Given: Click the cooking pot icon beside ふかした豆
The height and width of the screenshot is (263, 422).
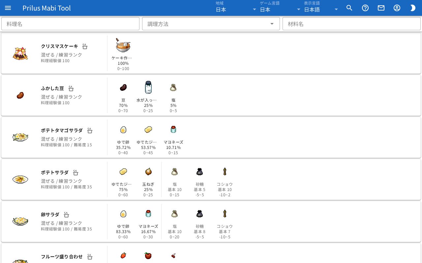Looking at the screenshot, I should point(71,88).
